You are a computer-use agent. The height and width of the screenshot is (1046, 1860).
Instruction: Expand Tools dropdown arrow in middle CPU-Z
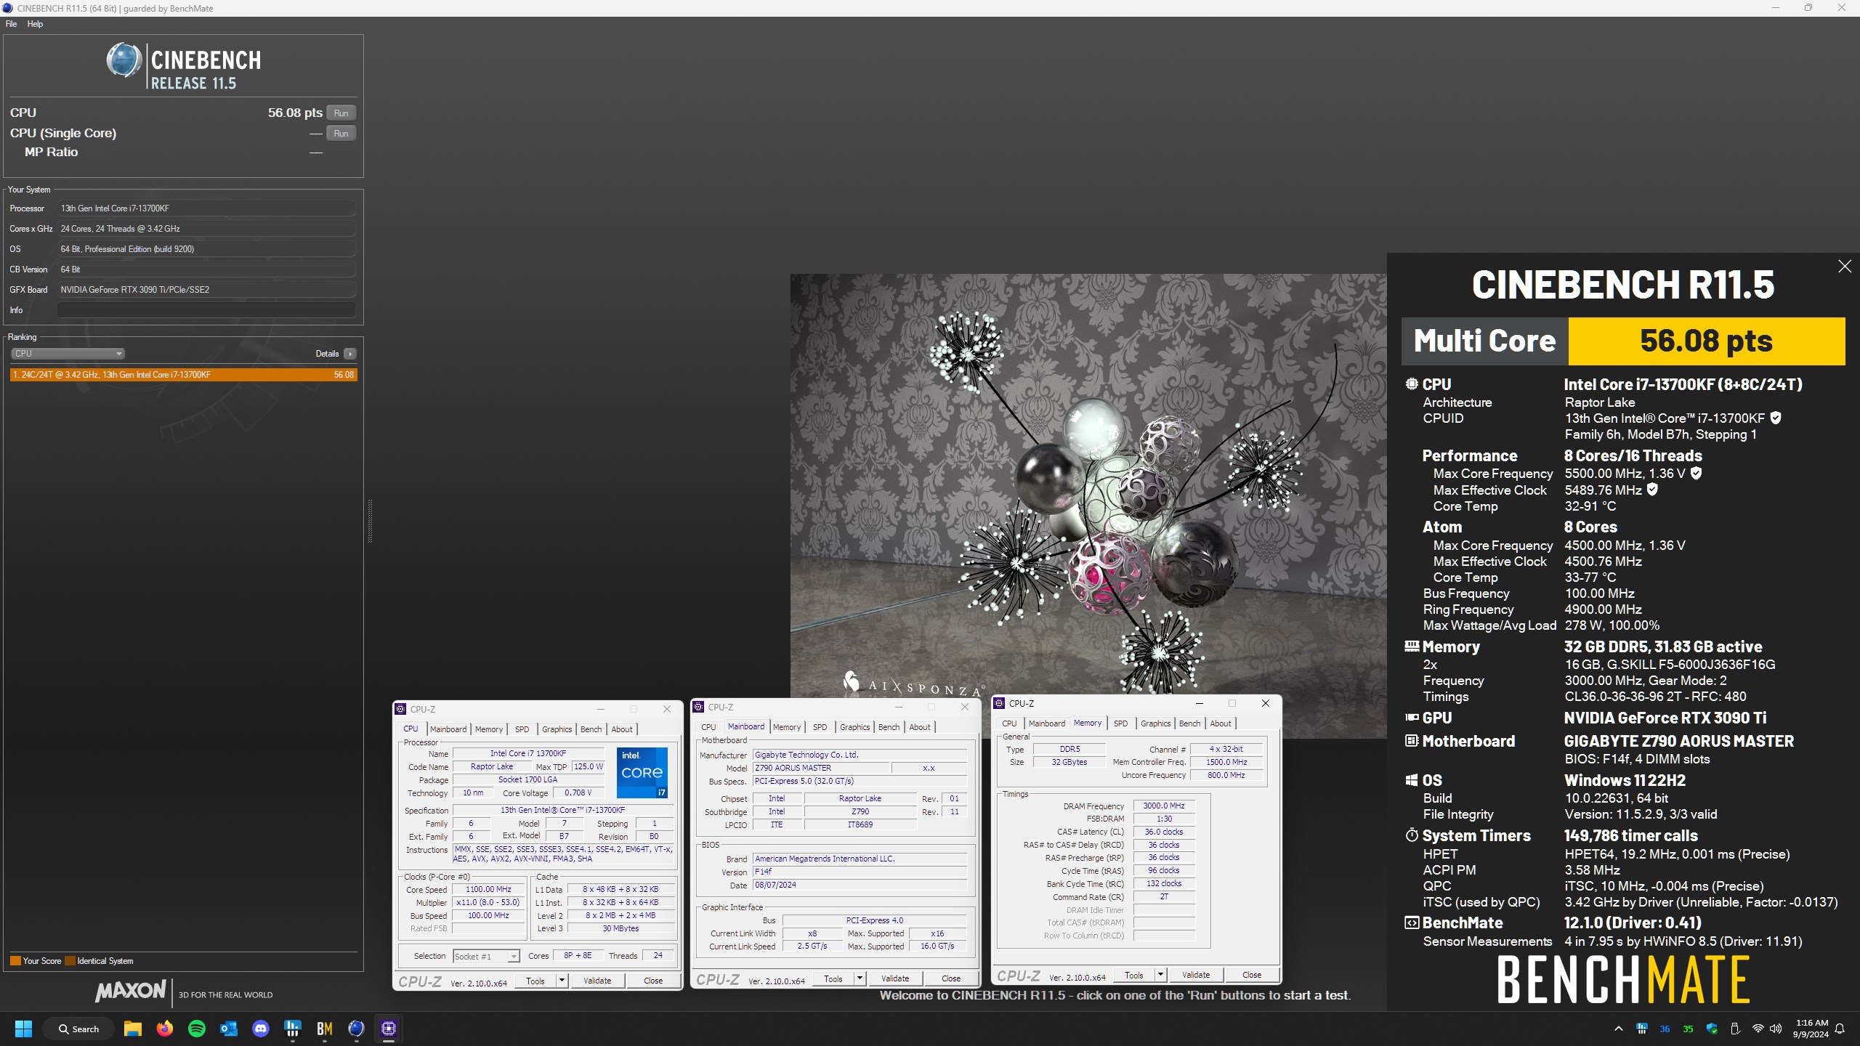860,978
